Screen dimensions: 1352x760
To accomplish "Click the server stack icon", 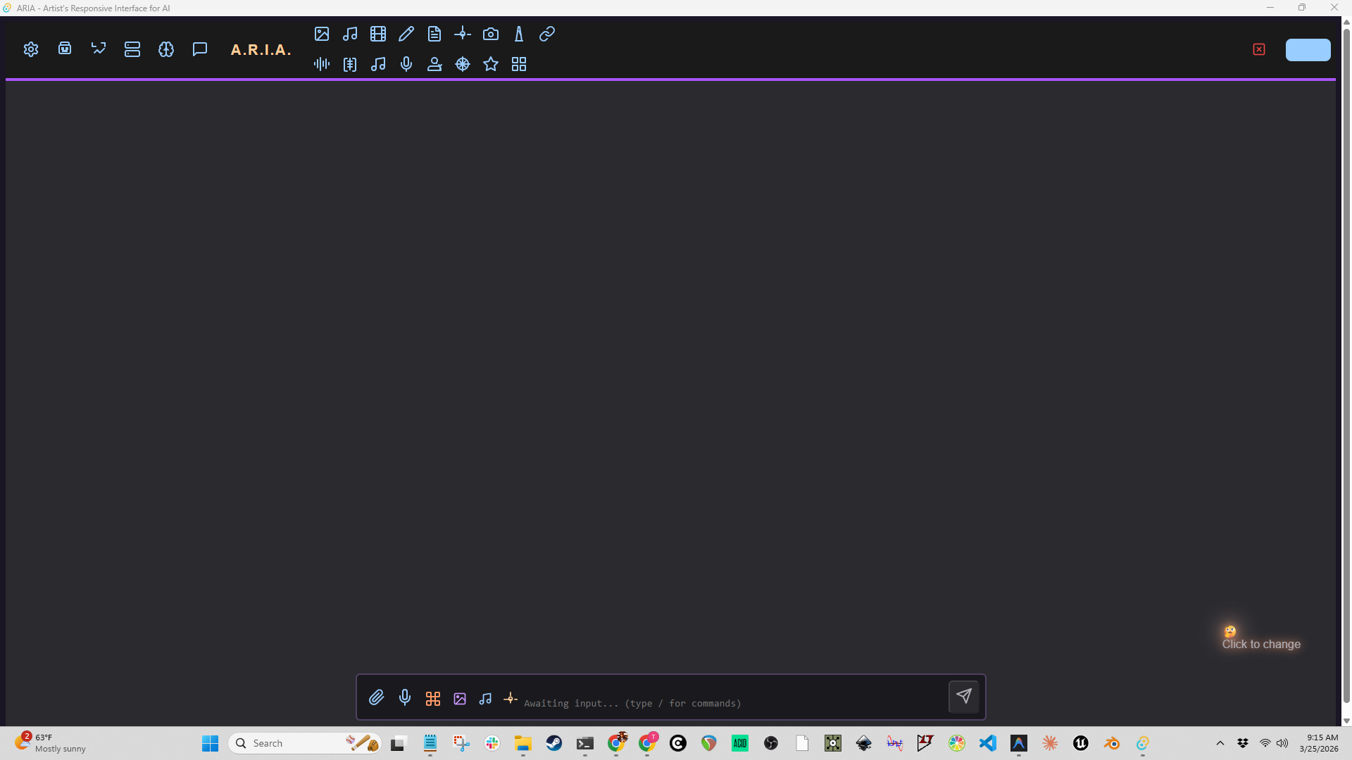I will 132,49.
